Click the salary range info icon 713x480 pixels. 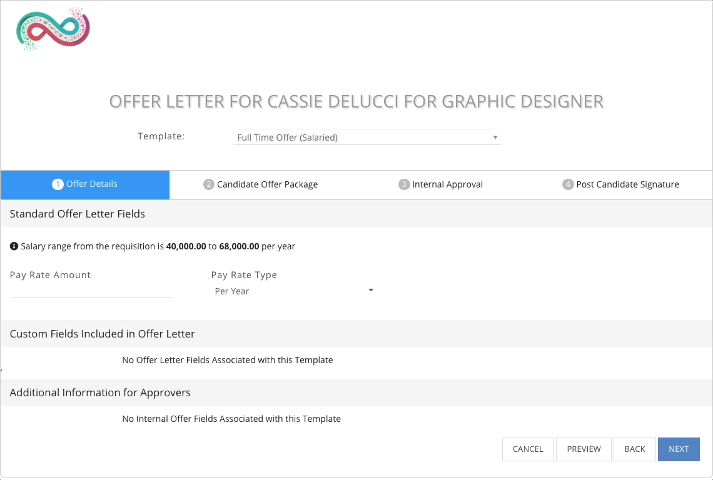tap(14, 246)
